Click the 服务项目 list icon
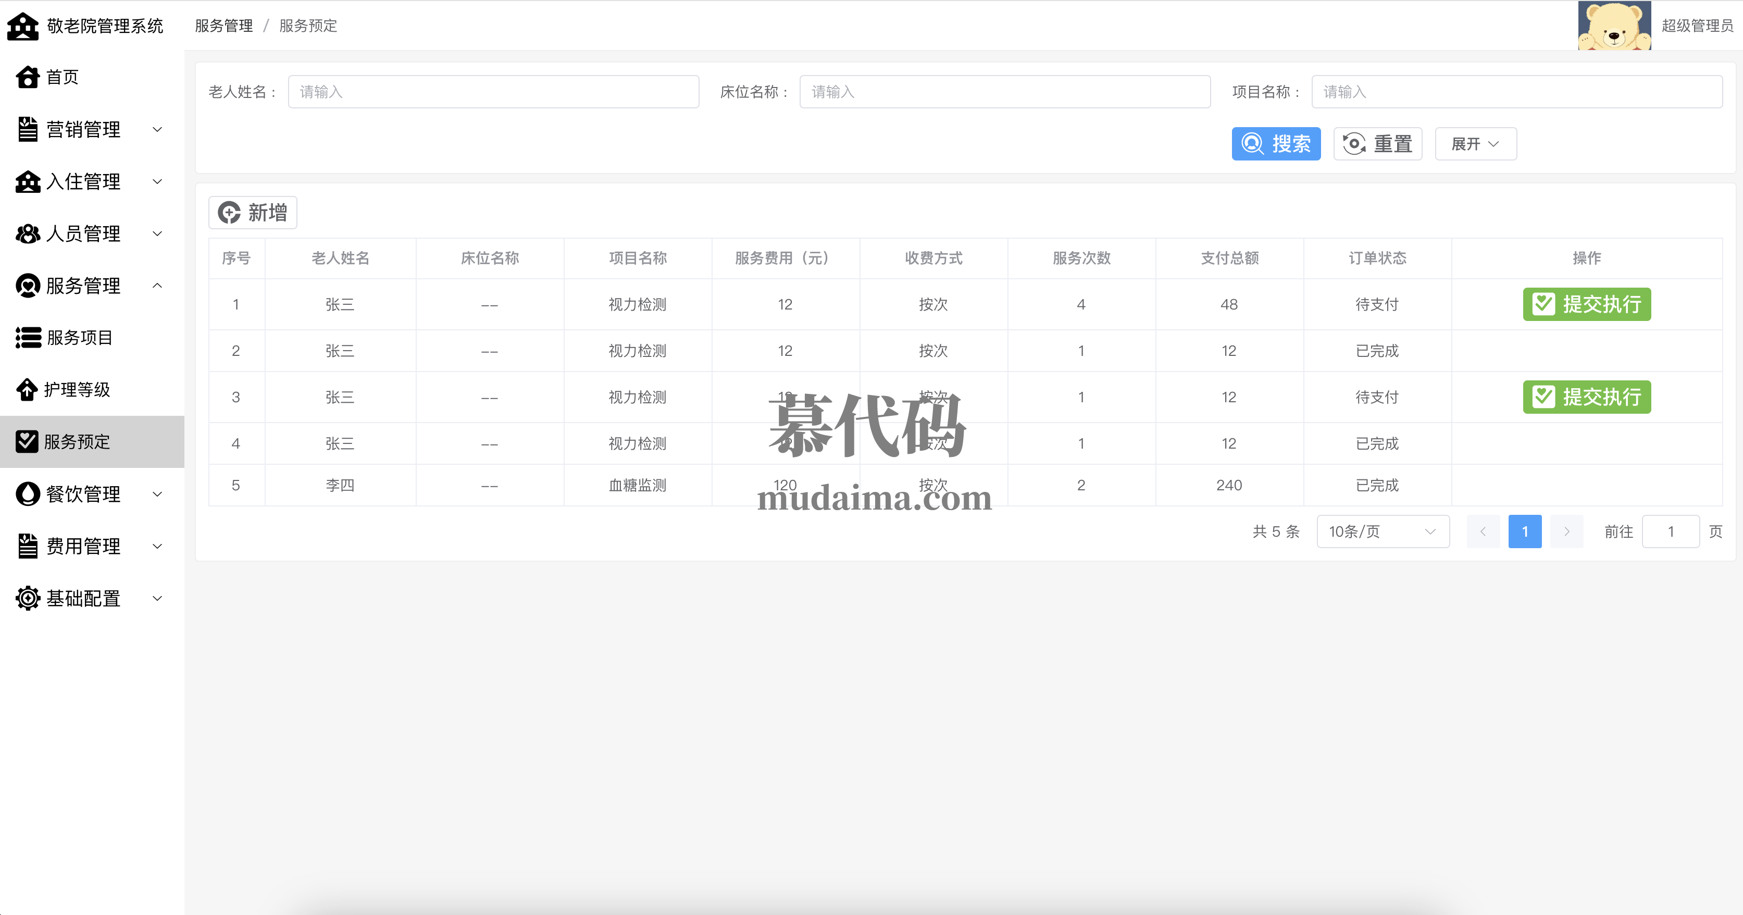 click(29, 337)
